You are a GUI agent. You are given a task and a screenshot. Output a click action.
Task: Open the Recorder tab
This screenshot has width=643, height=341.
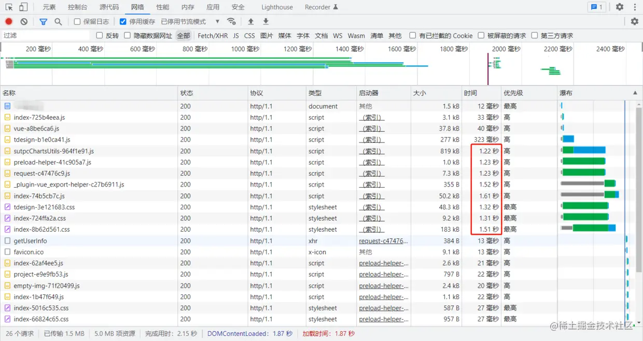click(321, 7)
